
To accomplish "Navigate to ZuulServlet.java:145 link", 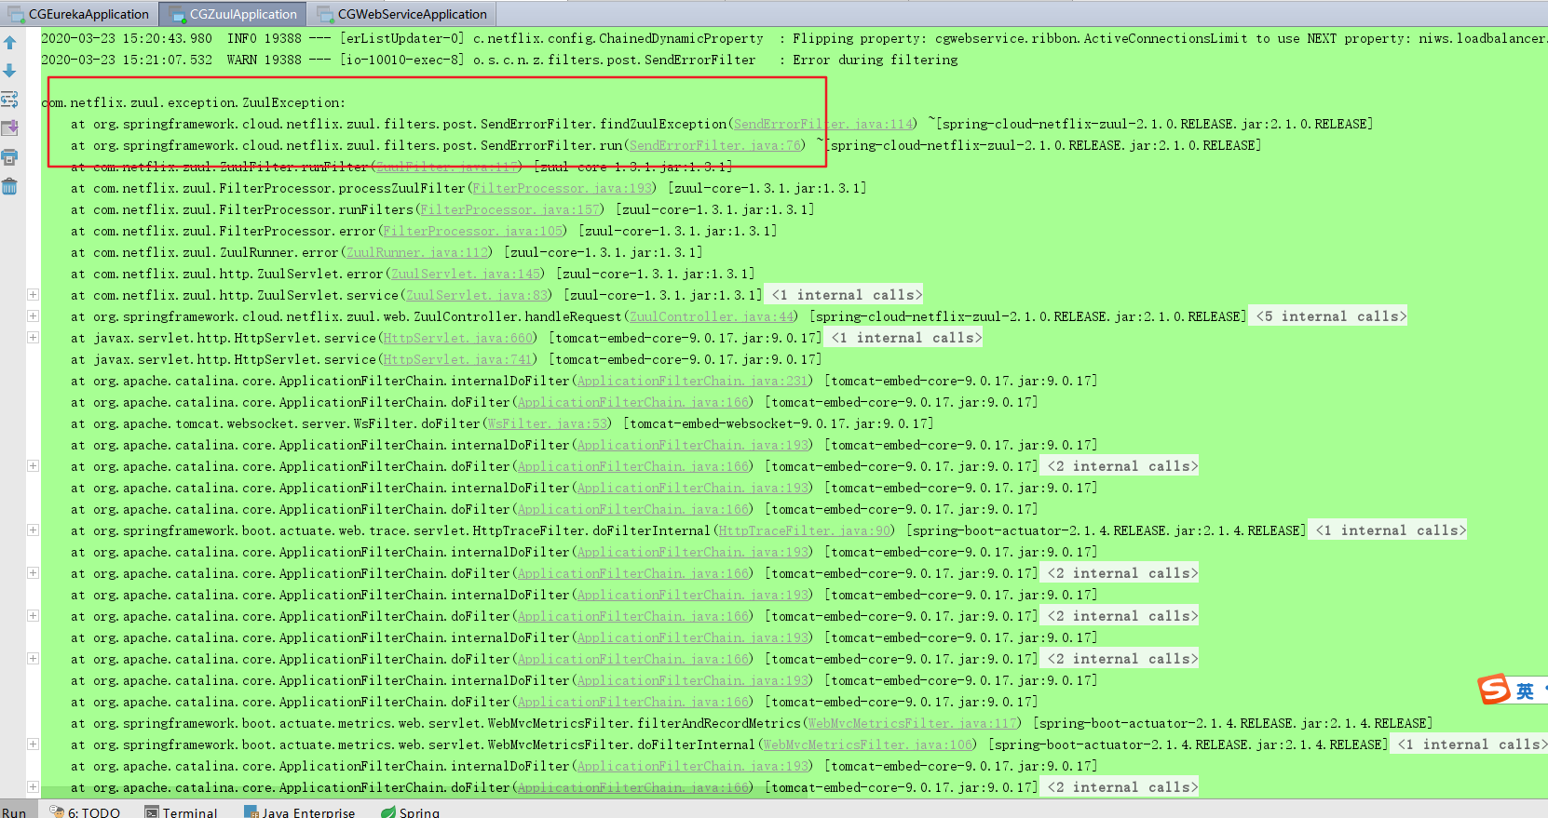I will pos(466,274).
